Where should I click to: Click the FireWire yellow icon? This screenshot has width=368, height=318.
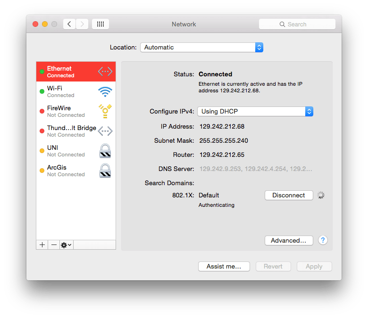[105, 111]
